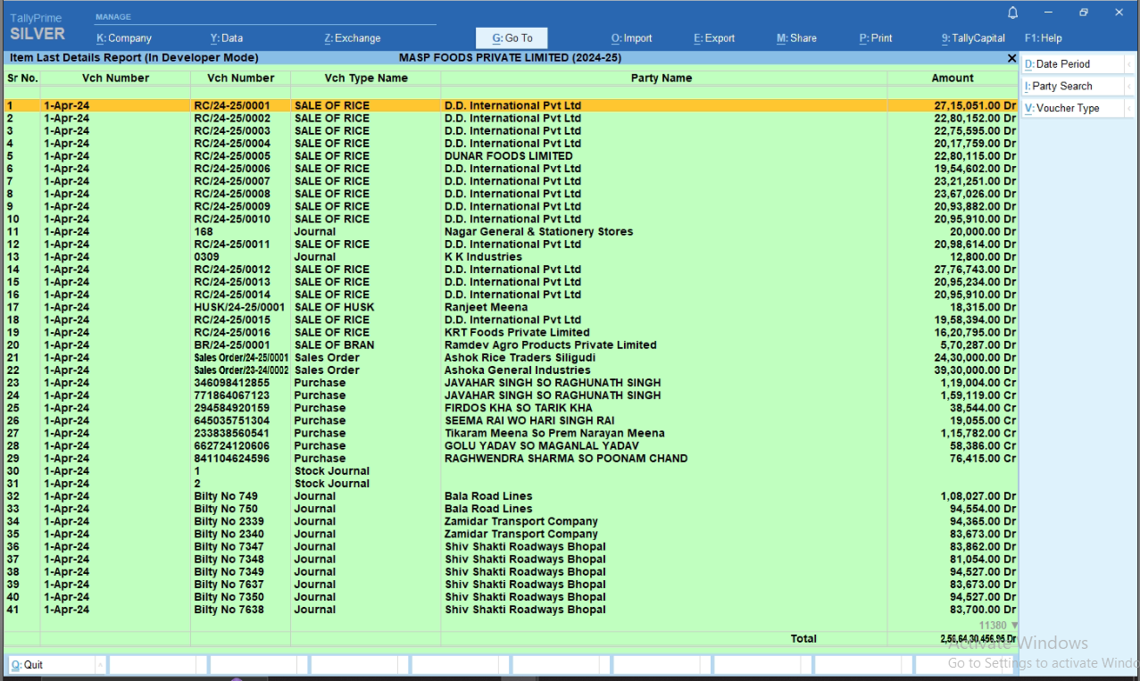Open the Z: Exchange menu
The height and width of the screenshot is (681, 1140).
coord(353,38)
